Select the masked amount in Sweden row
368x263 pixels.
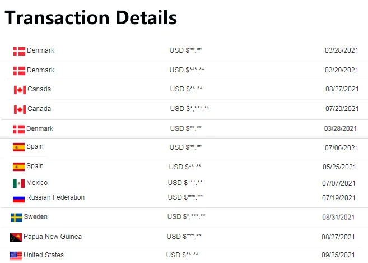(187, 217)
